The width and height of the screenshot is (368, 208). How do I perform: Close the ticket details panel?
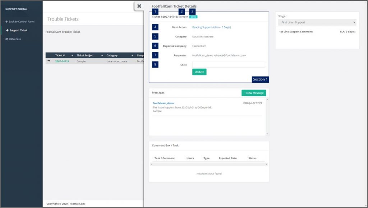point(139,6)
